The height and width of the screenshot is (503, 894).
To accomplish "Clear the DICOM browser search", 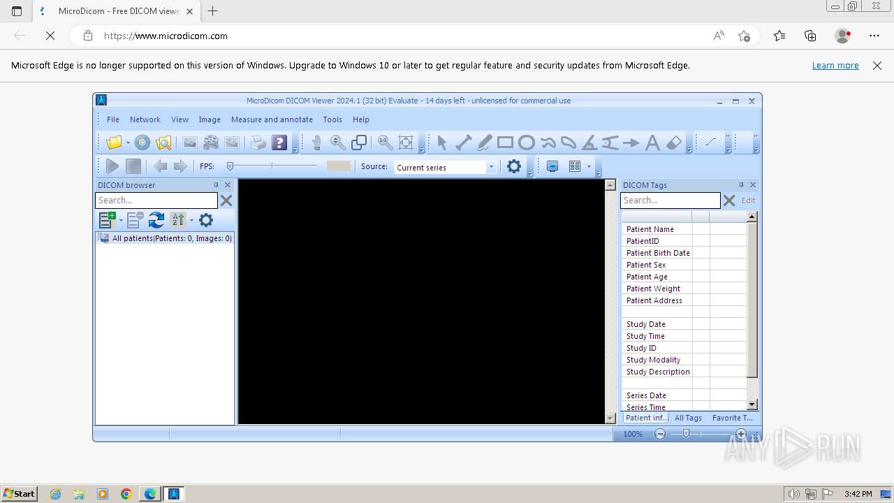I will point(226,201).
